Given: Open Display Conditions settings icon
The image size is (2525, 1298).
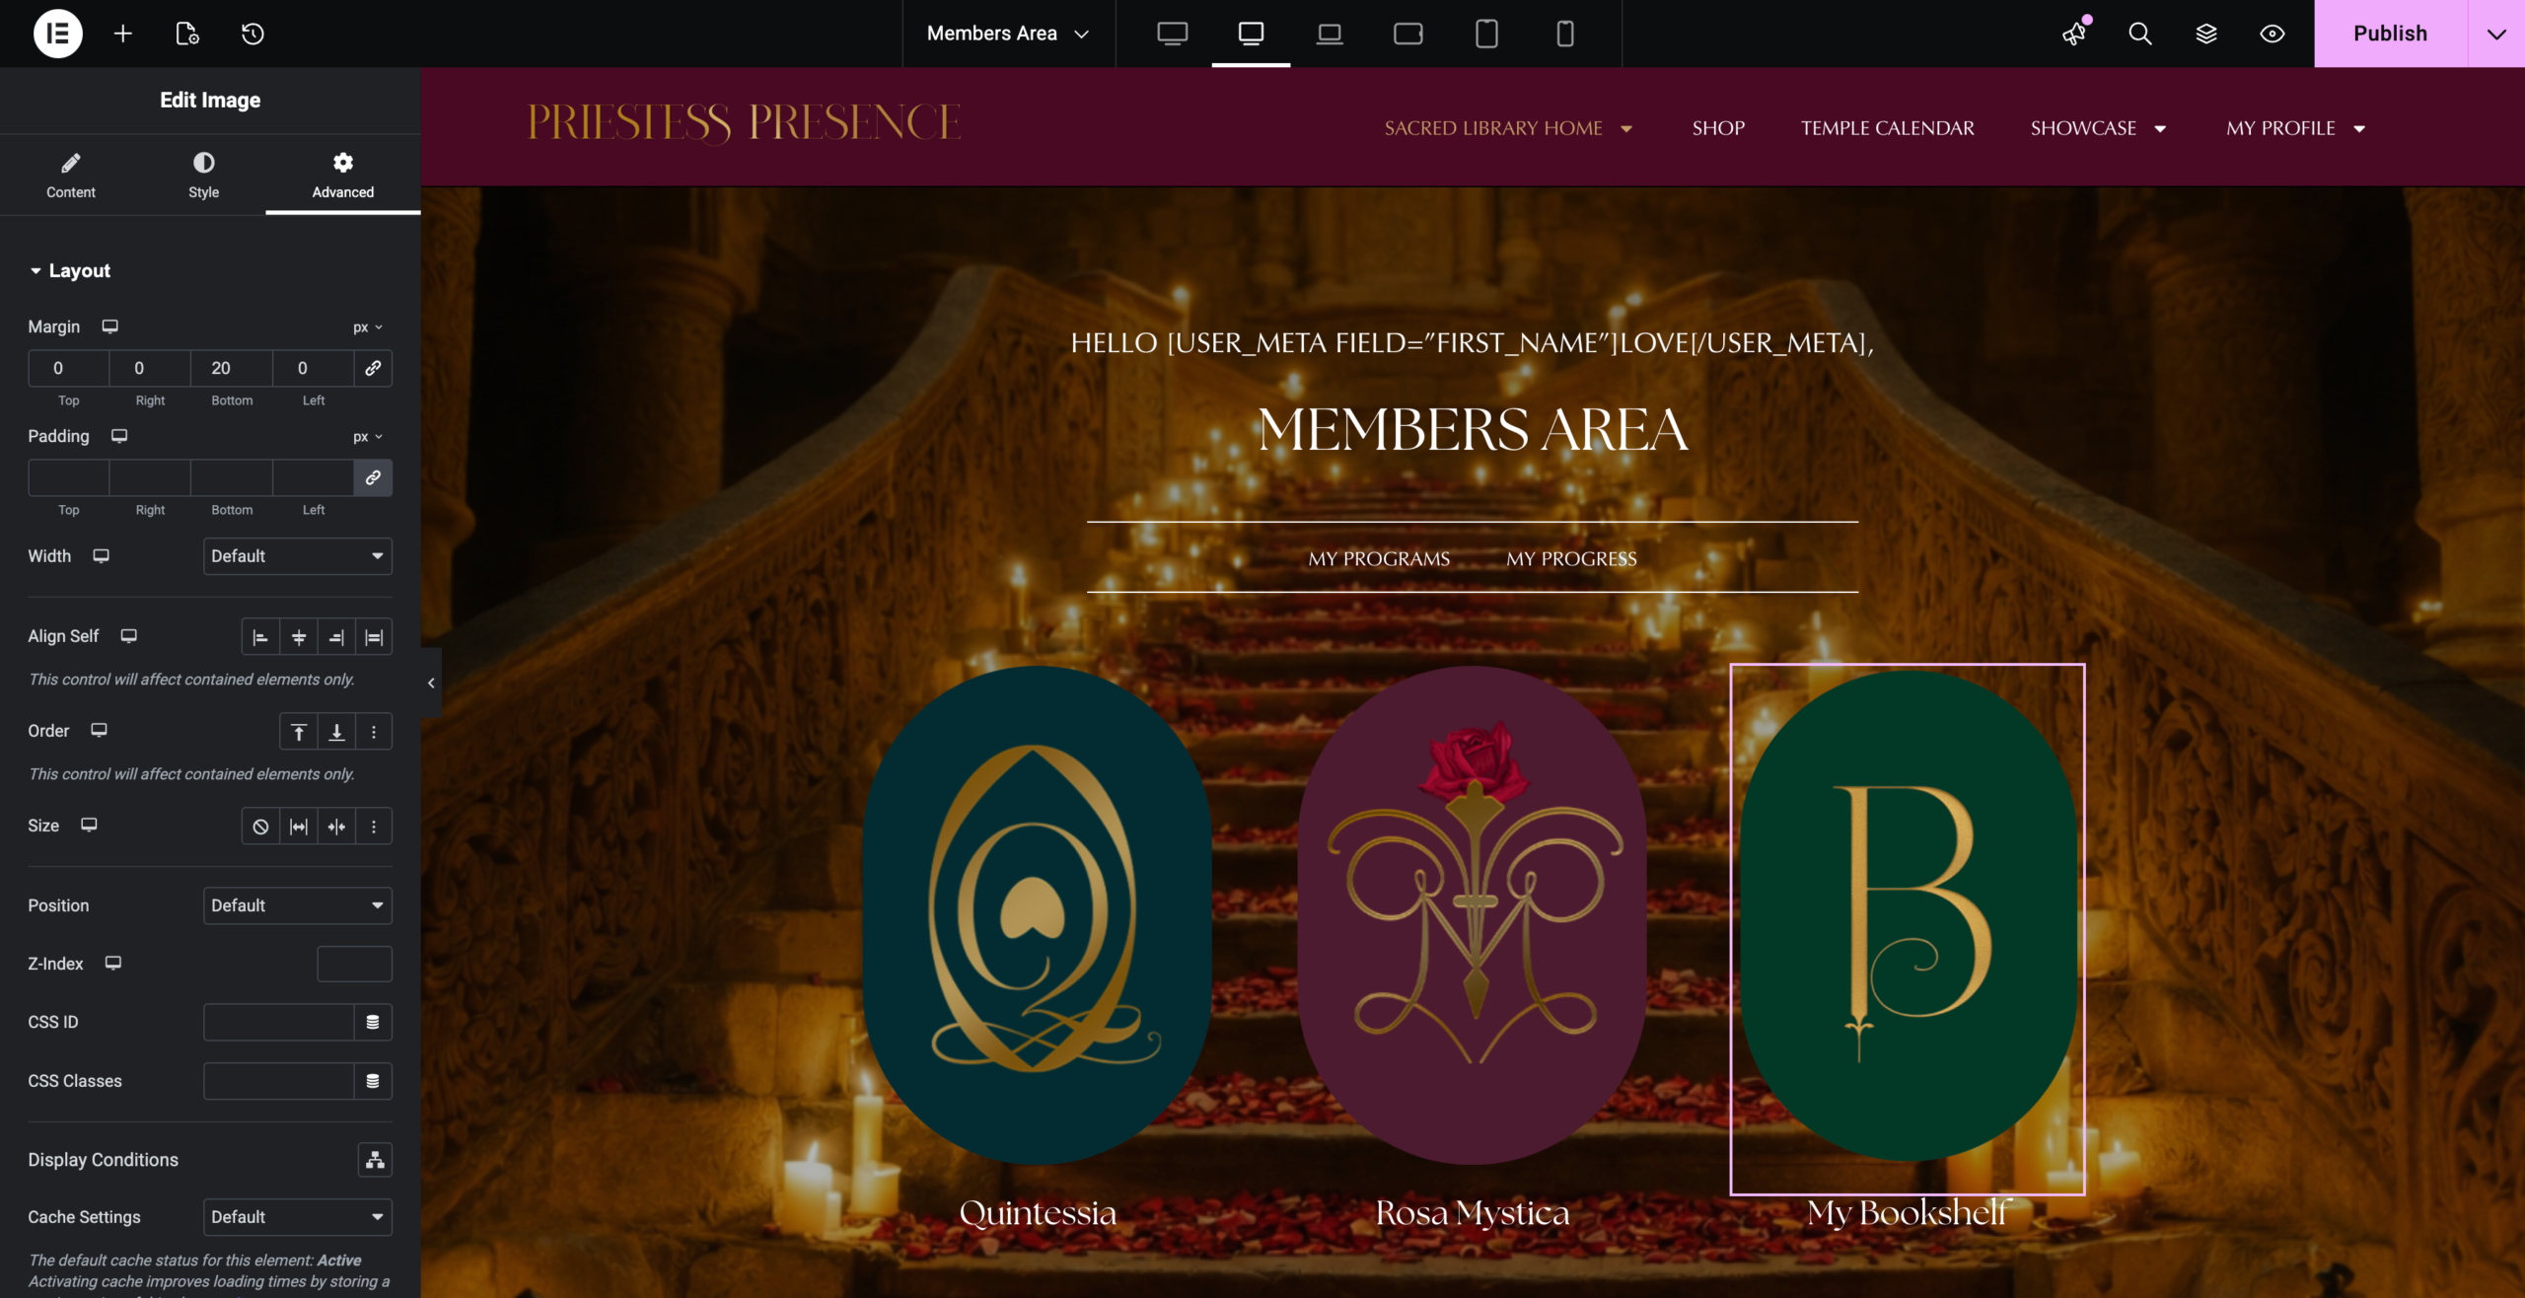Looking at the screenshot, I should tap(374, 1160).
